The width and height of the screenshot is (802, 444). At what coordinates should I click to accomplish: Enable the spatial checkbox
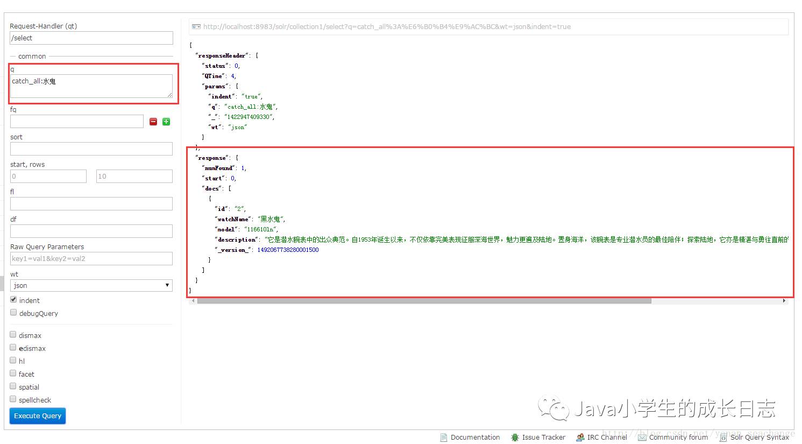coord(13,386)
